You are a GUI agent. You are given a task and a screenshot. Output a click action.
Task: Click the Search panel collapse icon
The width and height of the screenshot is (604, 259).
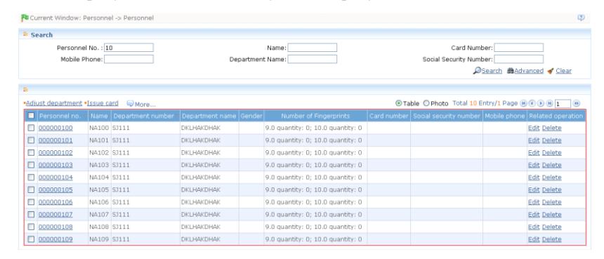pyautogui.click(x=25, y=34)
